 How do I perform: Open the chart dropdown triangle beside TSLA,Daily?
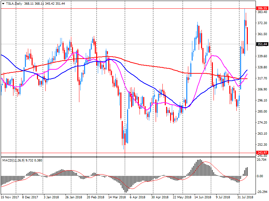point(3,4)
